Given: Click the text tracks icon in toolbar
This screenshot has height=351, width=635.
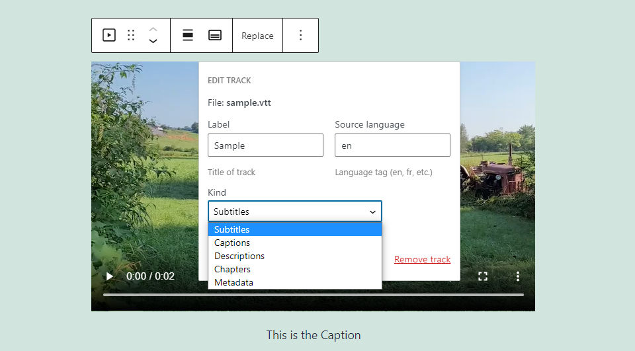Looking at the screenshot, I should 215,36.
